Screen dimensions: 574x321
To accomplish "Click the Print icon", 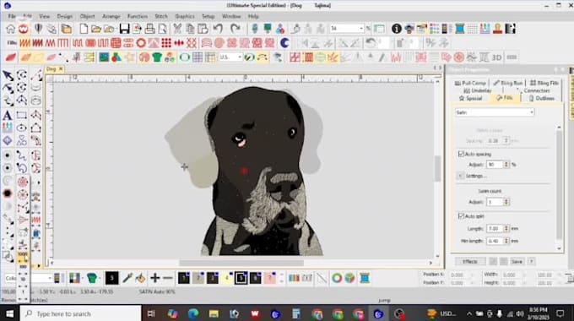I will click(149, 29).
